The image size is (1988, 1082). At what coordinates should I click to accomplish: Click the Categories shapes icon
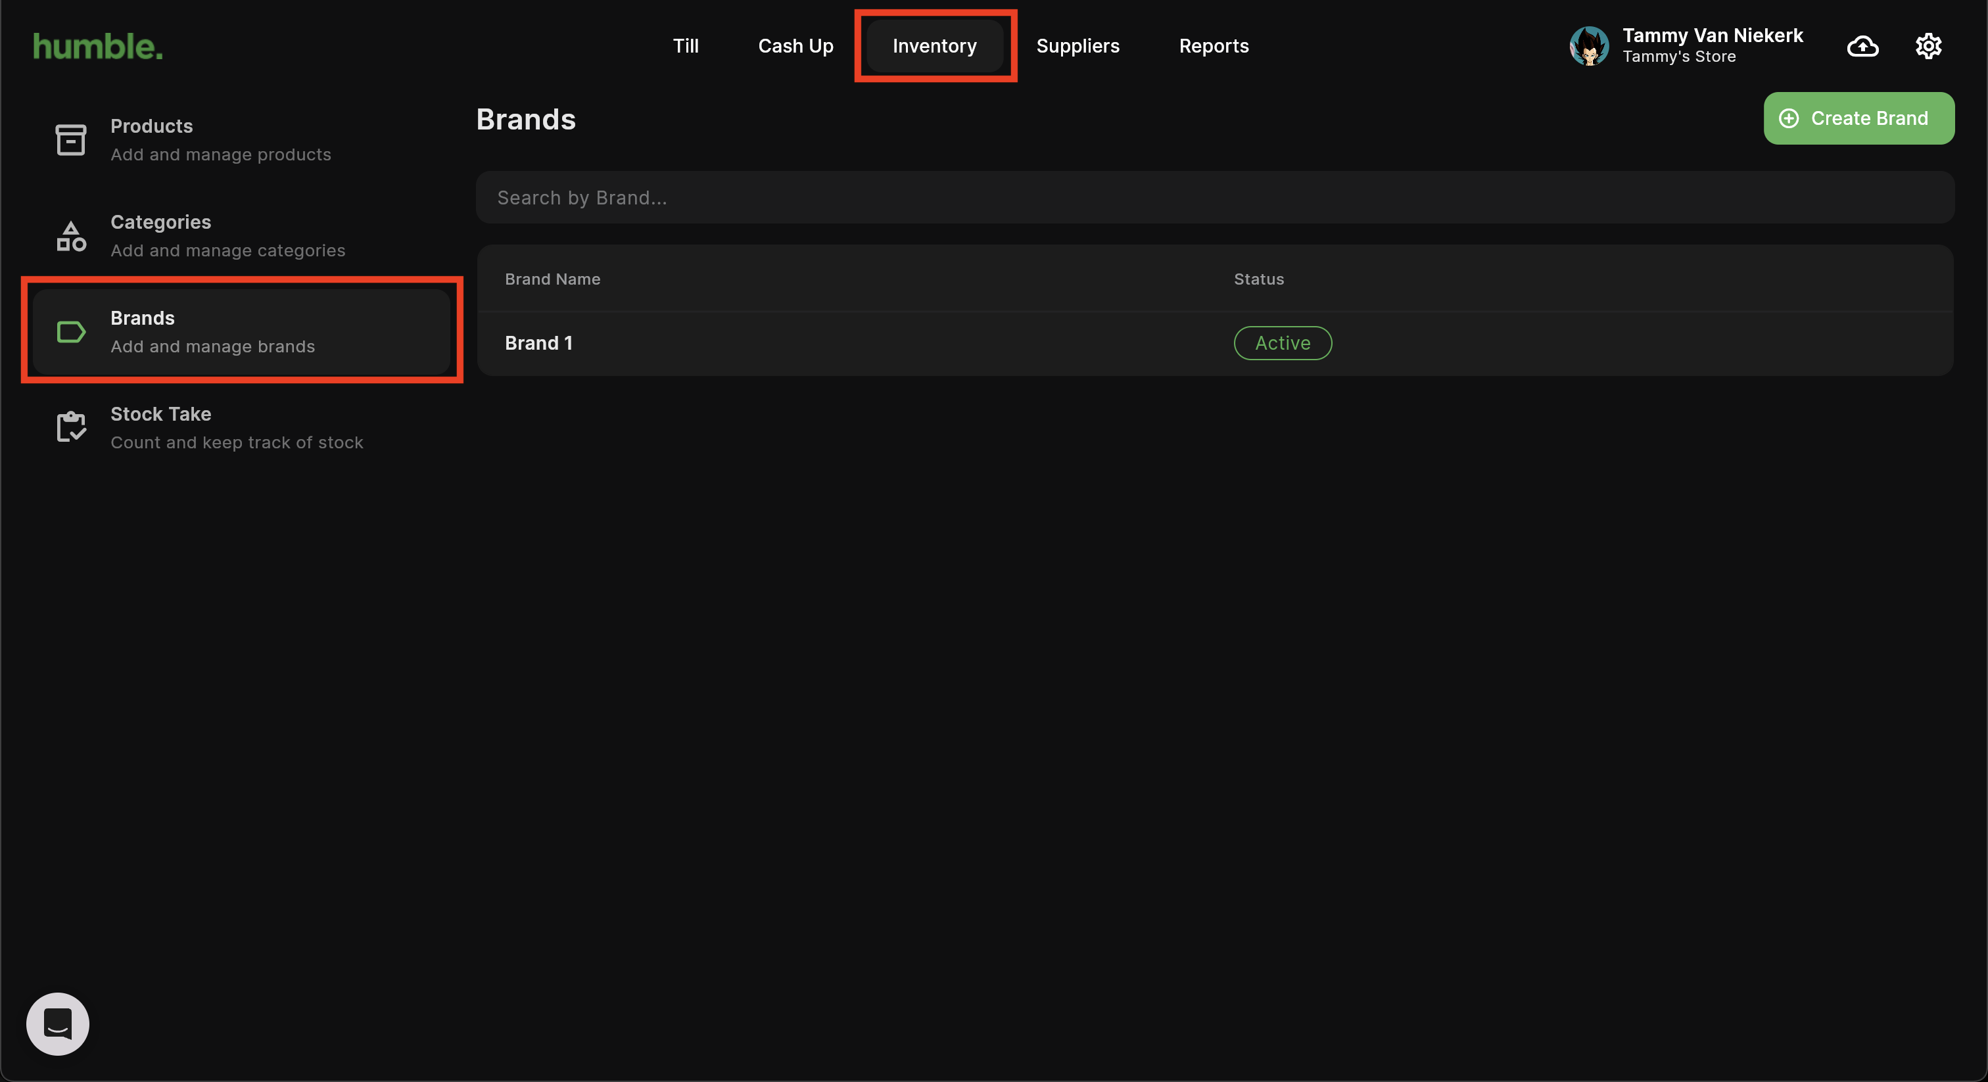pyautogui.click(x=71, y=236)
